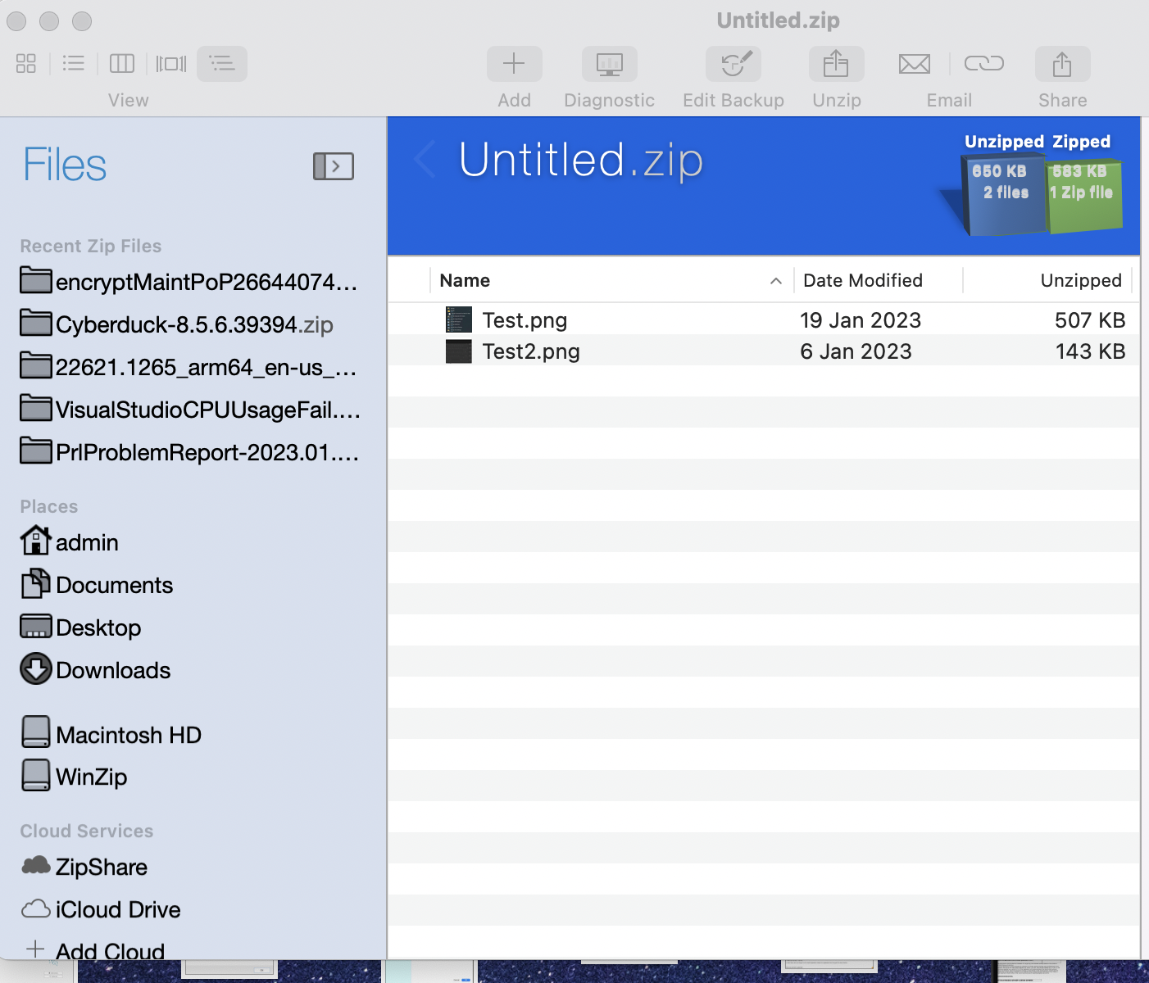
Task: Click the Test2.png thumbnail icon
Action: (x=459, y=351)
